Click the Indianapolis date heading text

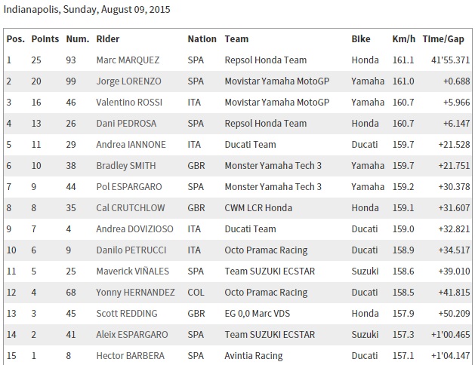pyautogui.click(x=87, y=10)
